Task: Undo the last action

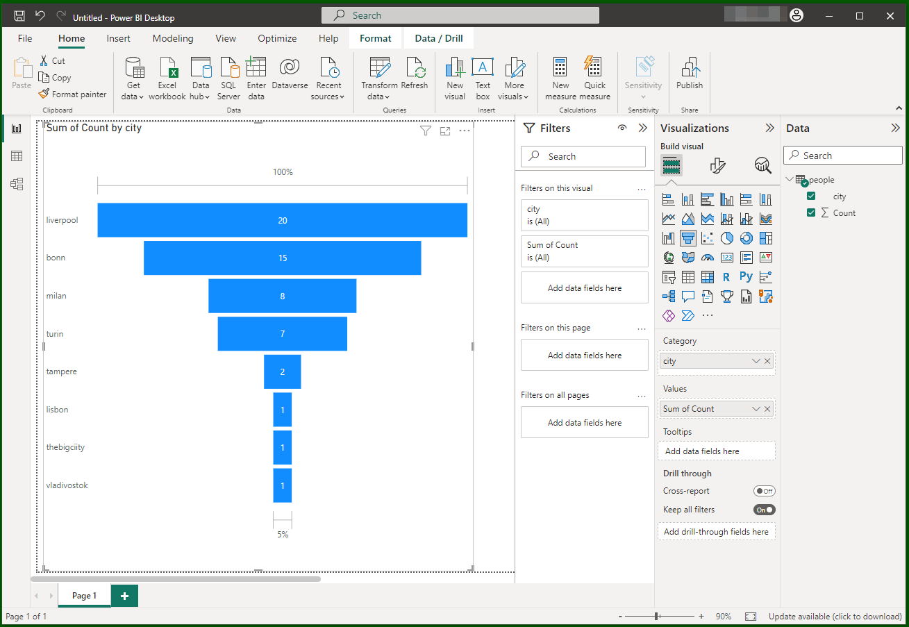Action: coord(40,16)
